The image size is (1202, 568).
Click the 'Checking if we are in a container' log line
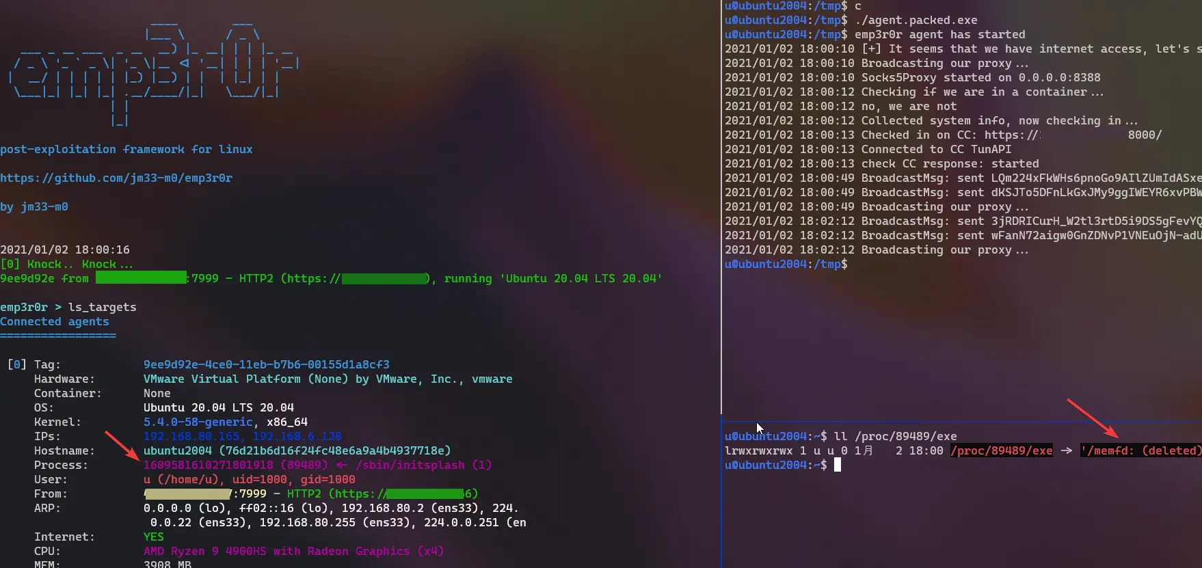click(914, 92)
